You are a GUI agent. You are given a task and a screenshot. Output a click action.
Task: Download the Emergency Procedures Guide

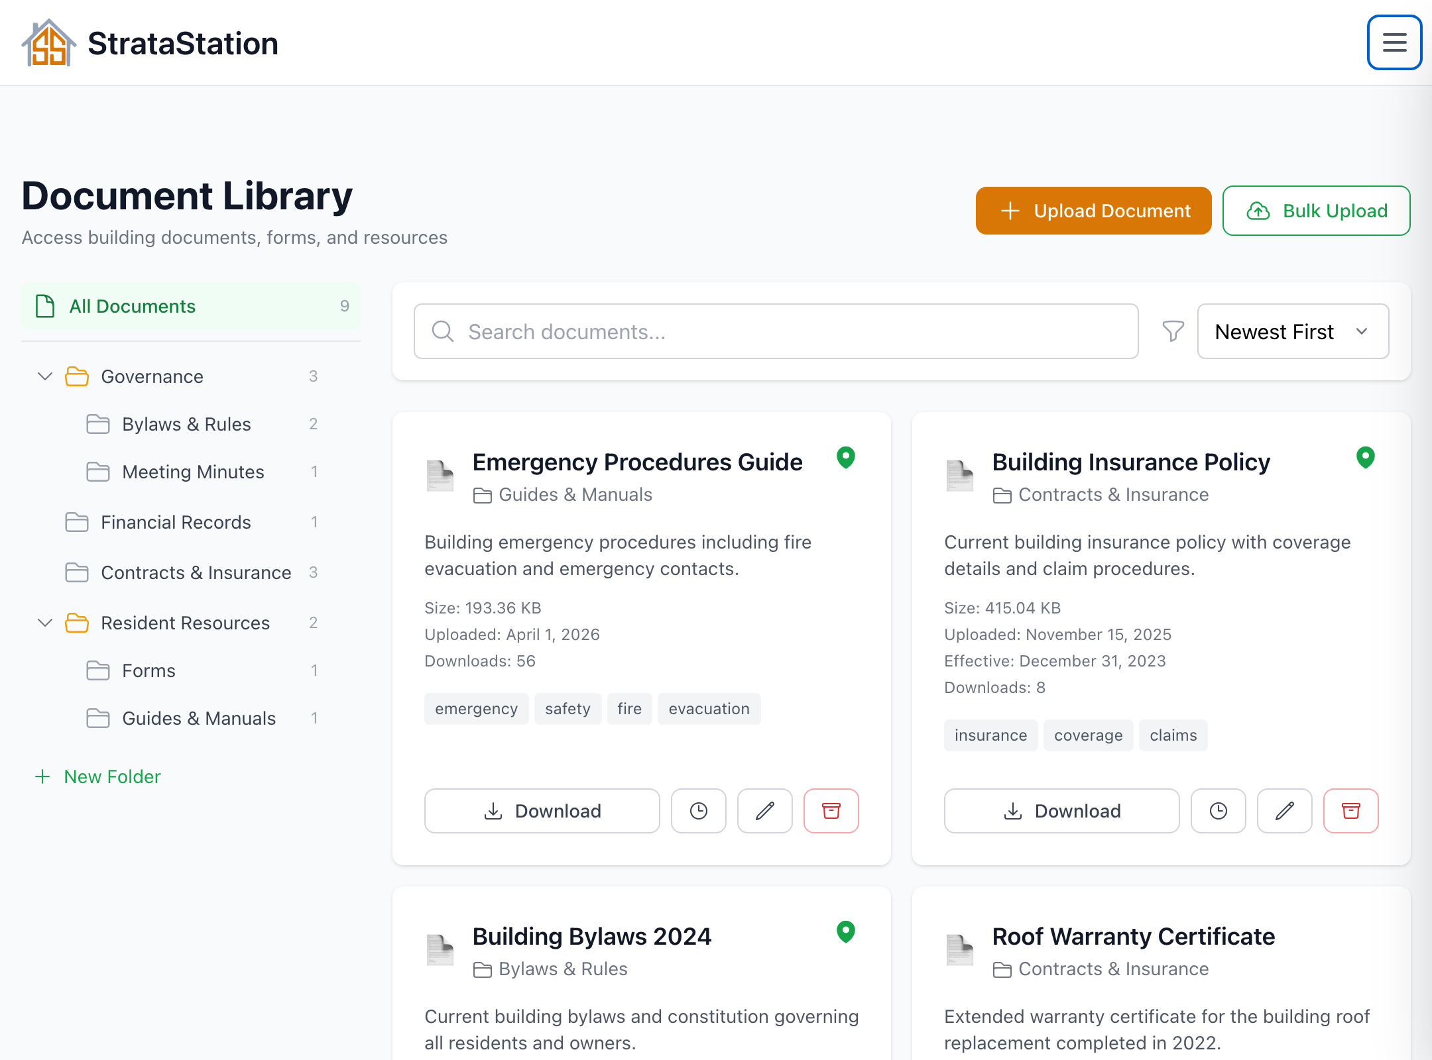(542, 811)
